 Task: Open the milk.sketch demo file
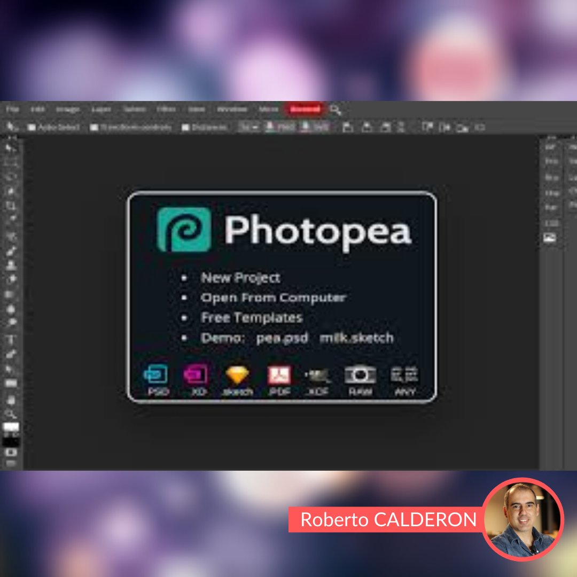pos(356,338)
